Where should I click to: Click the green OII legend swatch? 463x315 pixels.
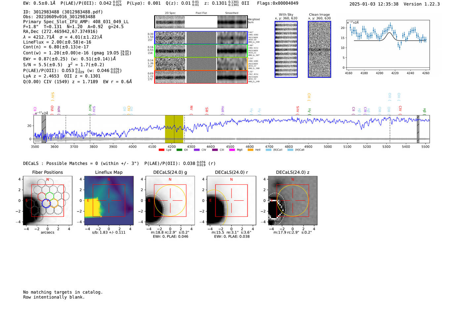[x=179, y=150]
